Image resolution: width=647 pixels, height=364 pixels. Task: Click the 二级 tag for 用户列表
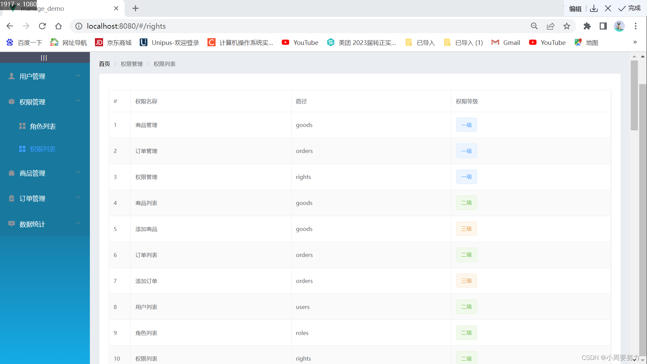[466, 307]
